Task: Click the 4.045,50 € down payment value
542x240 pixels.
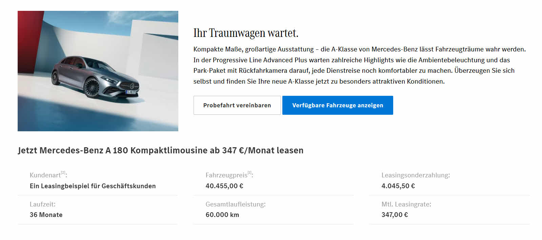Action: 398,186
